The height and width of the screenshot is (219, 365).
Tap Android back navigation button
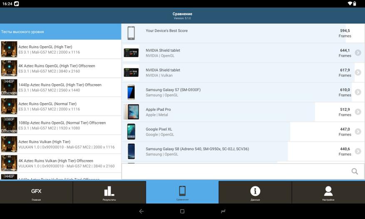point(142,212)
